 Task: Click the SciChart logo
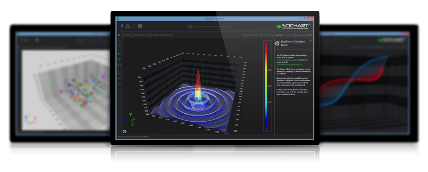(293, 26)
